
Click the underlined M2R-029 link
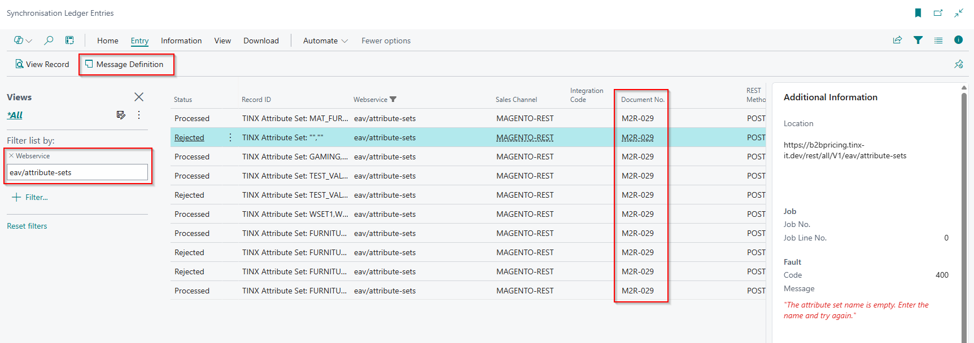[x=637, y=137]
